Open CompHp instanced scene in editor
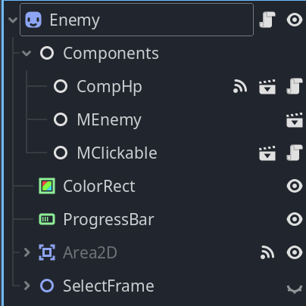This screenshot has height=306, width=306. [x=267, y=86]
